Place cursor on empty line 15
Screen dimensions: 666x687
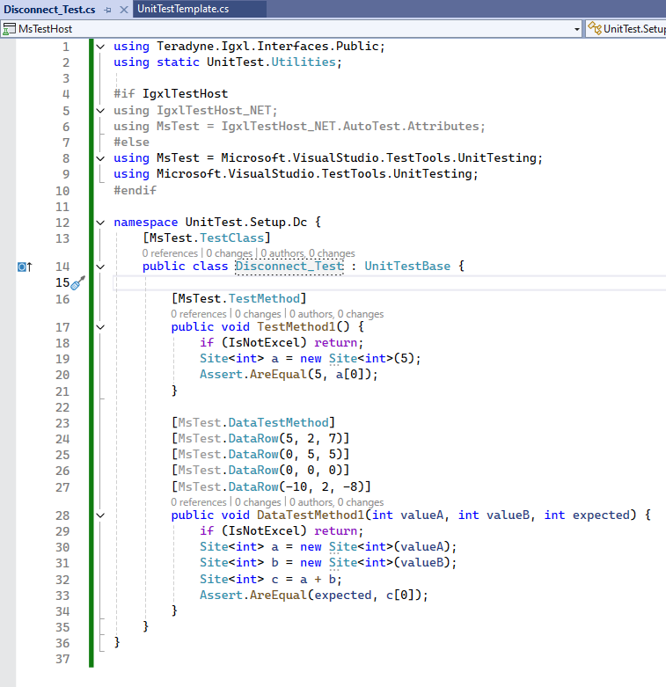[390, 283]
